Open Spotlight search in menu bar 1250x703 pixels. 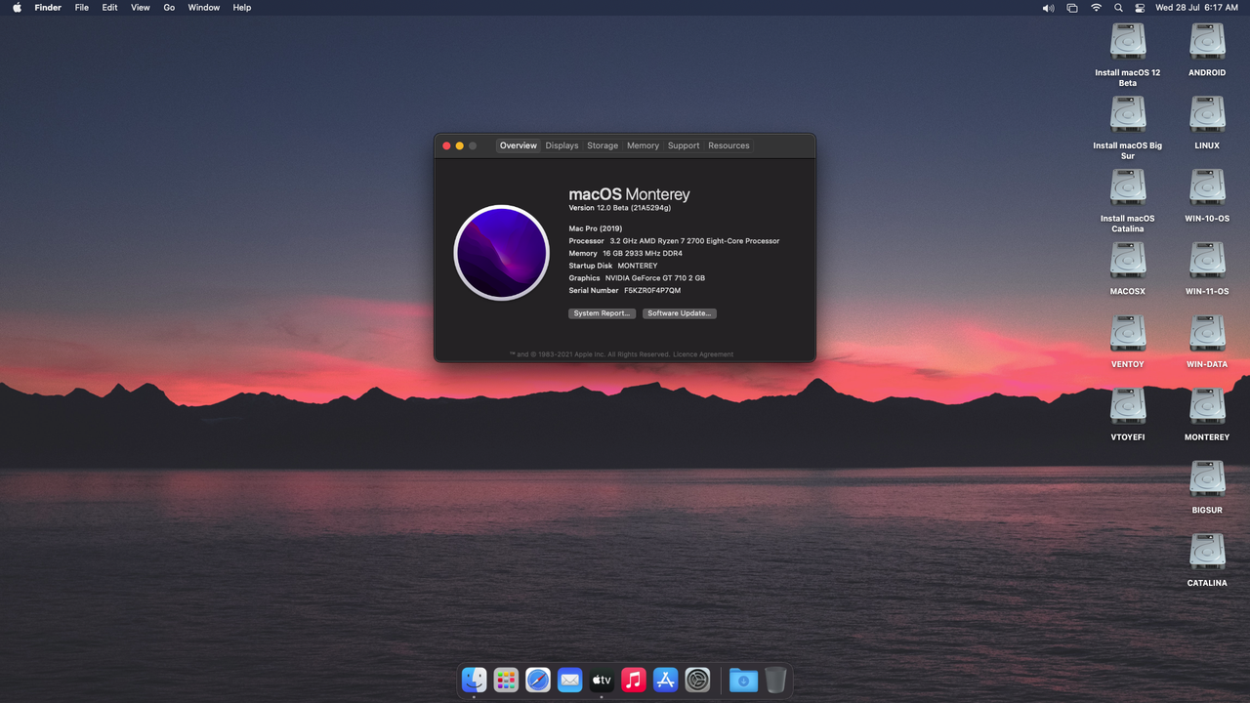coord(1118,7)
